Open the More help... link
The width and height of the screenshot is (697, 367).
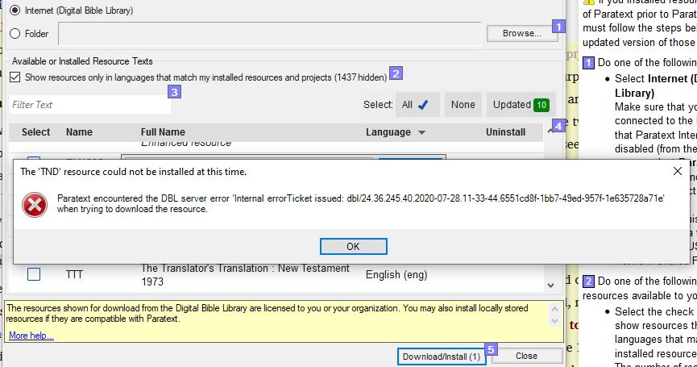(31, 336)
